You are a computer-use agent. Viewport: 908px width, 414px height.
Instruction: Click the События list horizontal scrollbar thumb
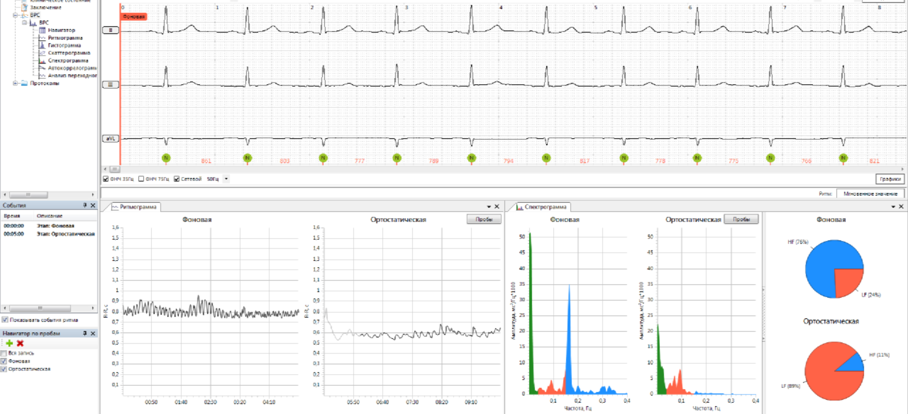40,308
